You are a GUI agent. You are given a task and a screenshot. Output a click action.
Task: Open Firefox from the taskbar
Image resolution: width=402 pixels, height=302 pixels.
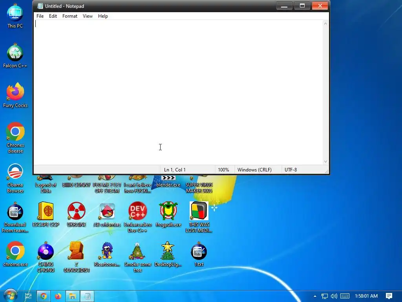(x=58, y=296)
